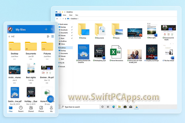This screenshot has width=185, height=123.
Task: Open more options under Arctic...ntures file
Action: tap(14, 83)
